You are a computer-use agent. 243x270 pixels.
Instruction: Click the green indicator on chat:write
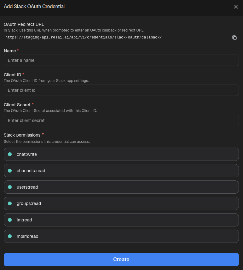9,154
